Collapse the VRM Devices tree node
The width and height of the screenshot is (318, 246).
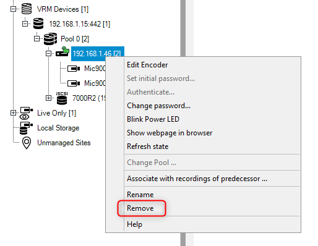[x=13, y=9]
